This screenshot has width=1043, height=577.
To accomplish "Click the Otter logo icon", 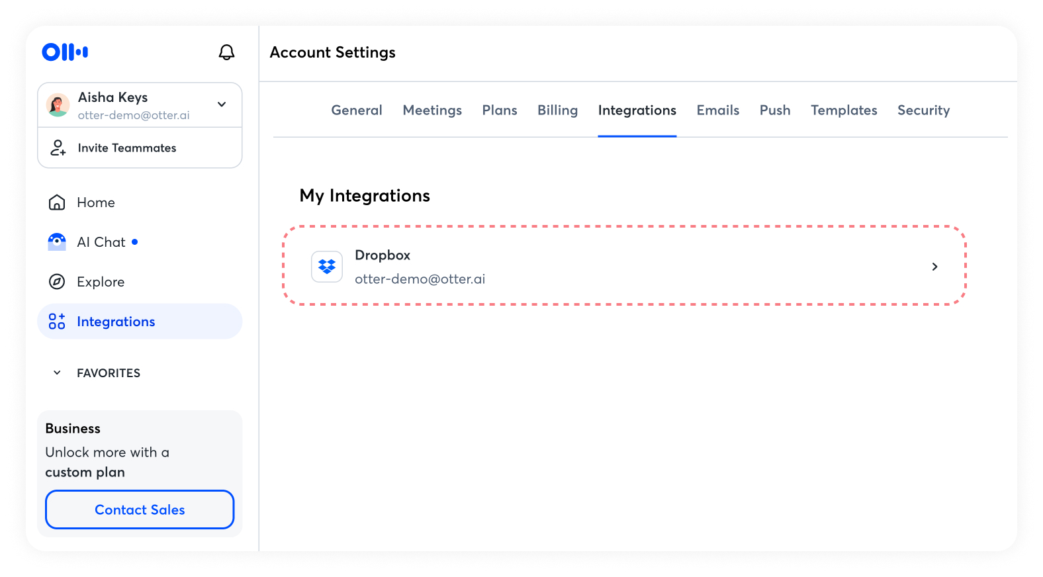I will point(65,52).
